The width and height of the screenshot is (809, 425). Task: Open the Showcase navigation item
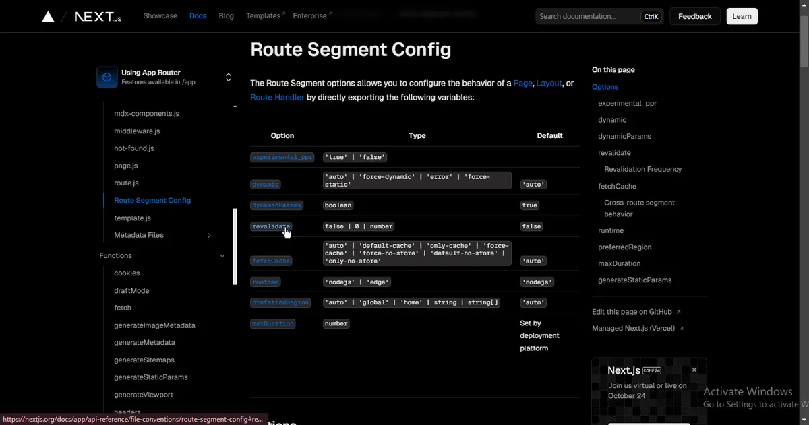160,16
